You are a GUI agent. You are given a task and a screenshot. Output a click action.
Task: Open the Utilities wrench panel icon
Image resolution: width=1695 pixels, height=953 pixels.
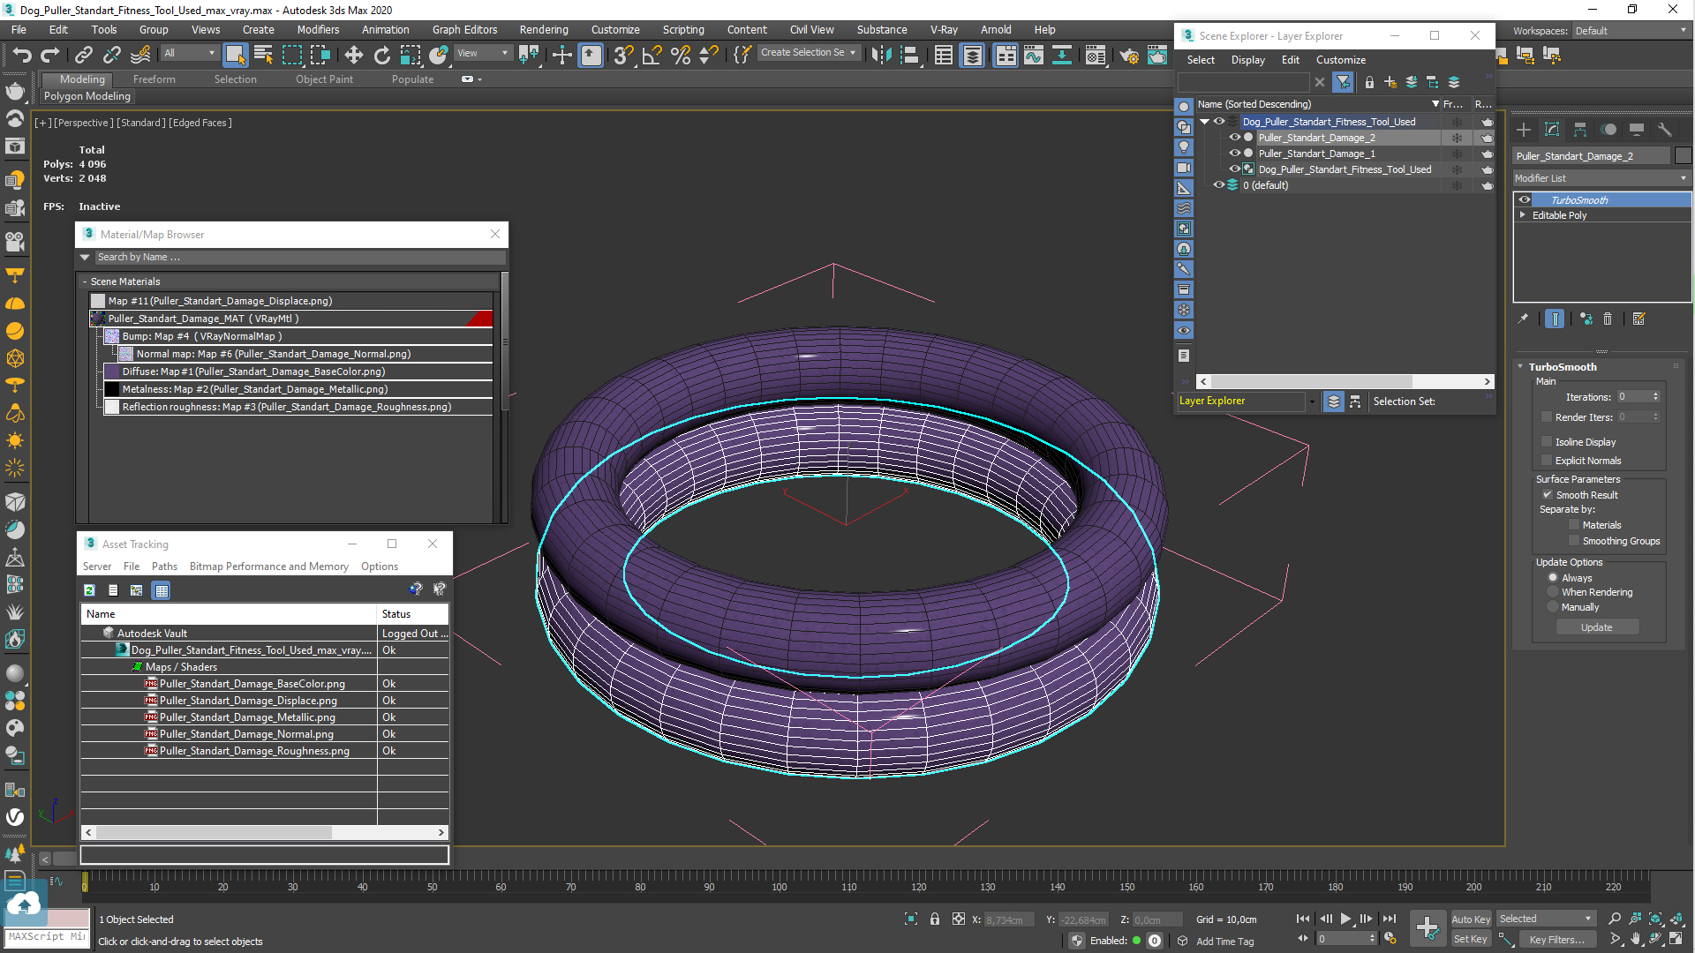pyautogui.click(x=1665, y=130)
